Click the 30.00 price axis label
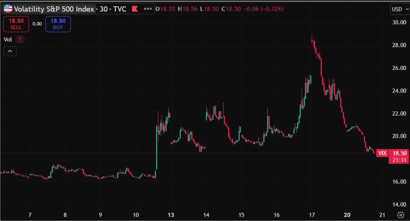Screen dimensions: 410x221 point(399,22)
